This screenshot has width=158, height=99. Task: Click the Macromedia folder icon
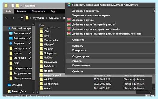pyautogui.click(x=41, y=40)
